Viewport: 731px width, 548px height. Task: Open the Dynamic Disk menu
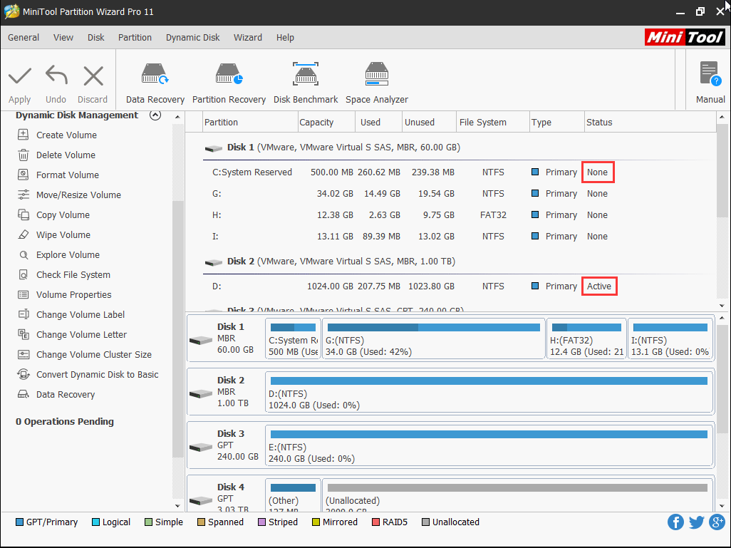pyautogui.click(x=192, y=37)
